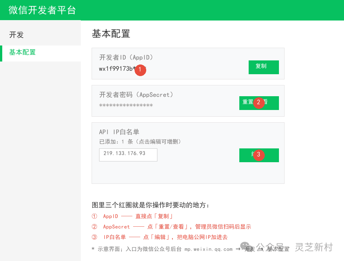Click the red circle marker 2

pos(259,103)
